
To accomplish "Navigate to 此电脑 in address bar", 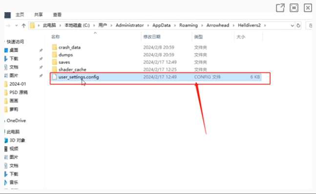I will [x=49, y=25].
